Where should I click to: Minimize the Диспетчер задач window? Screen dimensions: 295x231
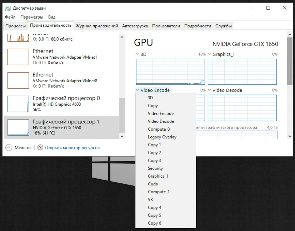point(252,8)
